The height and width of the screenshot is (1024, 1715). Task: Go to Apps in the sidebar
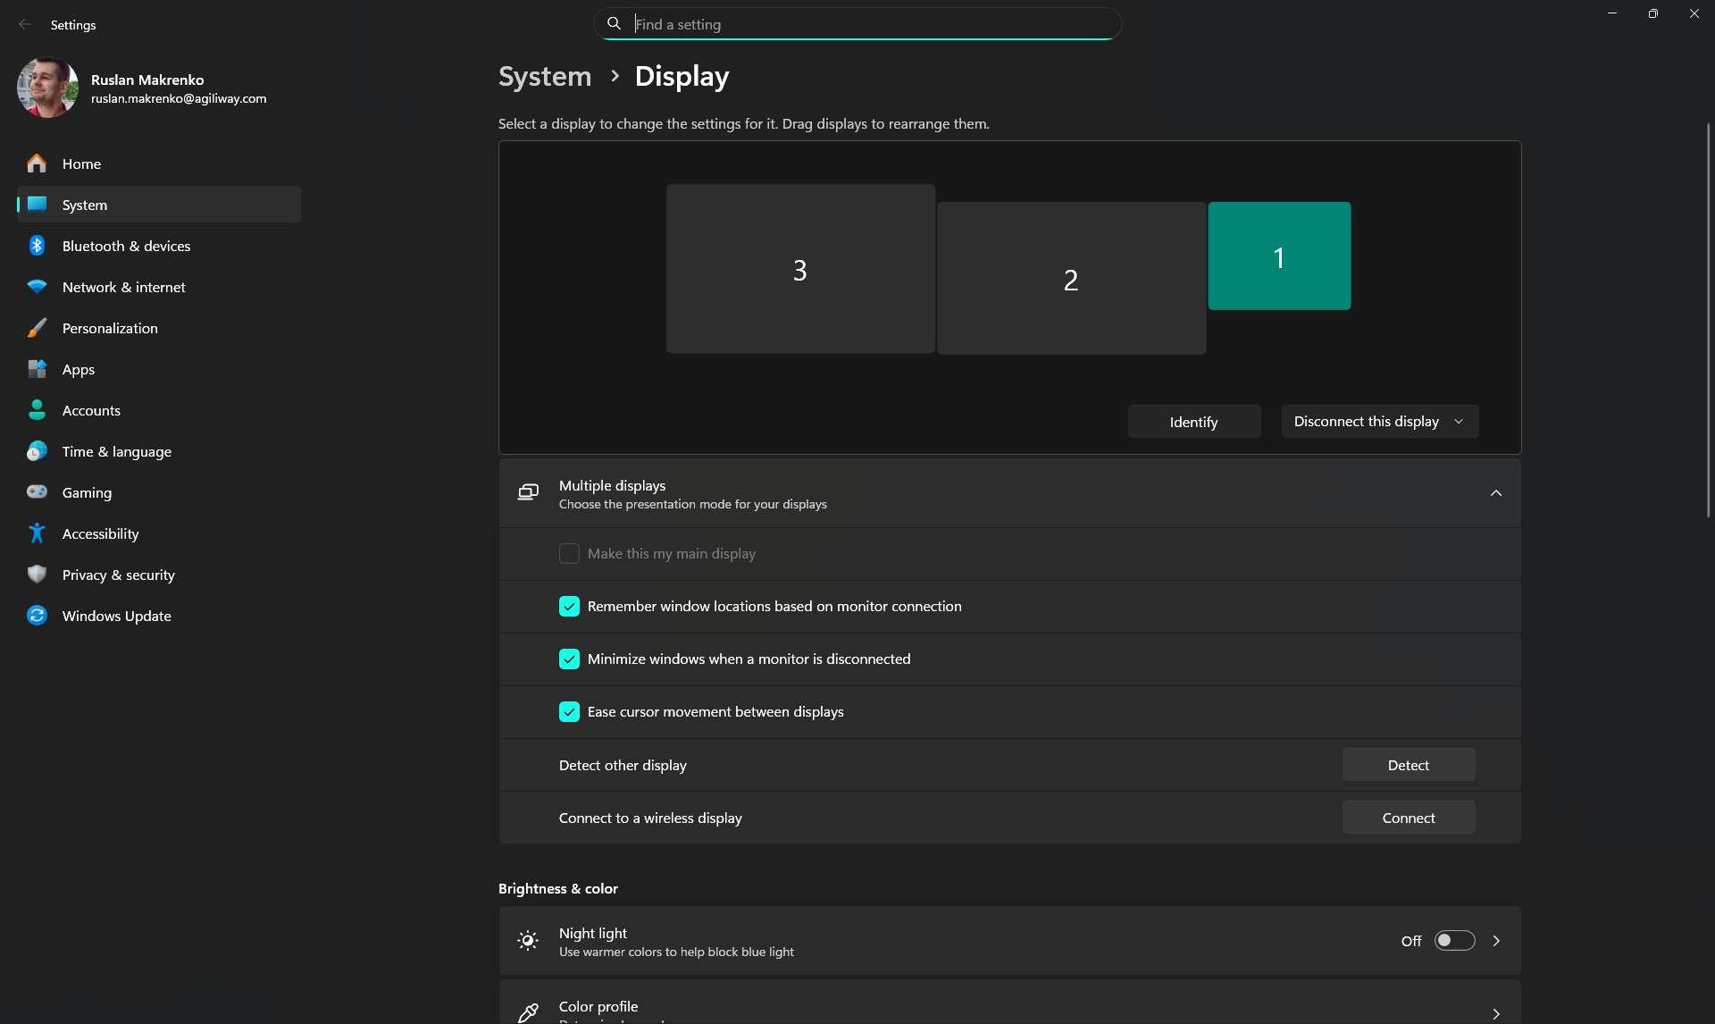[x=79, y=369]
